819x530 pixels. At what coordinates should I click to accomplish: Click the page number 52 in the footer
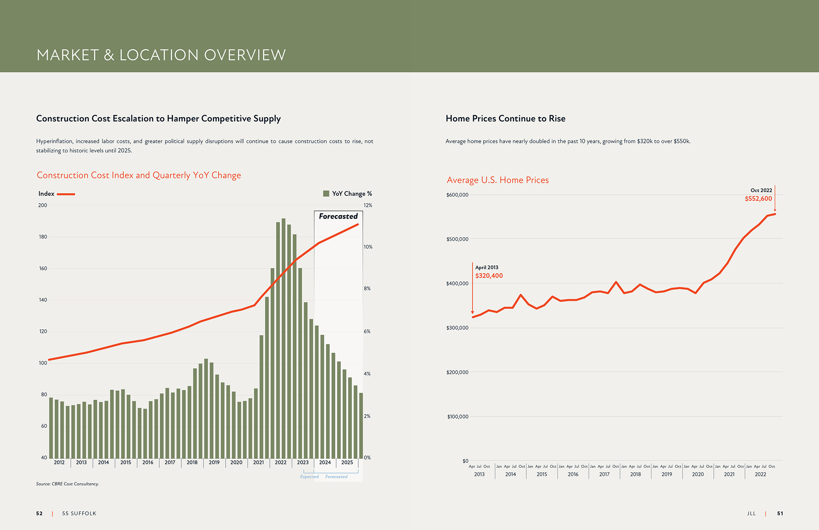pos(40,513)
